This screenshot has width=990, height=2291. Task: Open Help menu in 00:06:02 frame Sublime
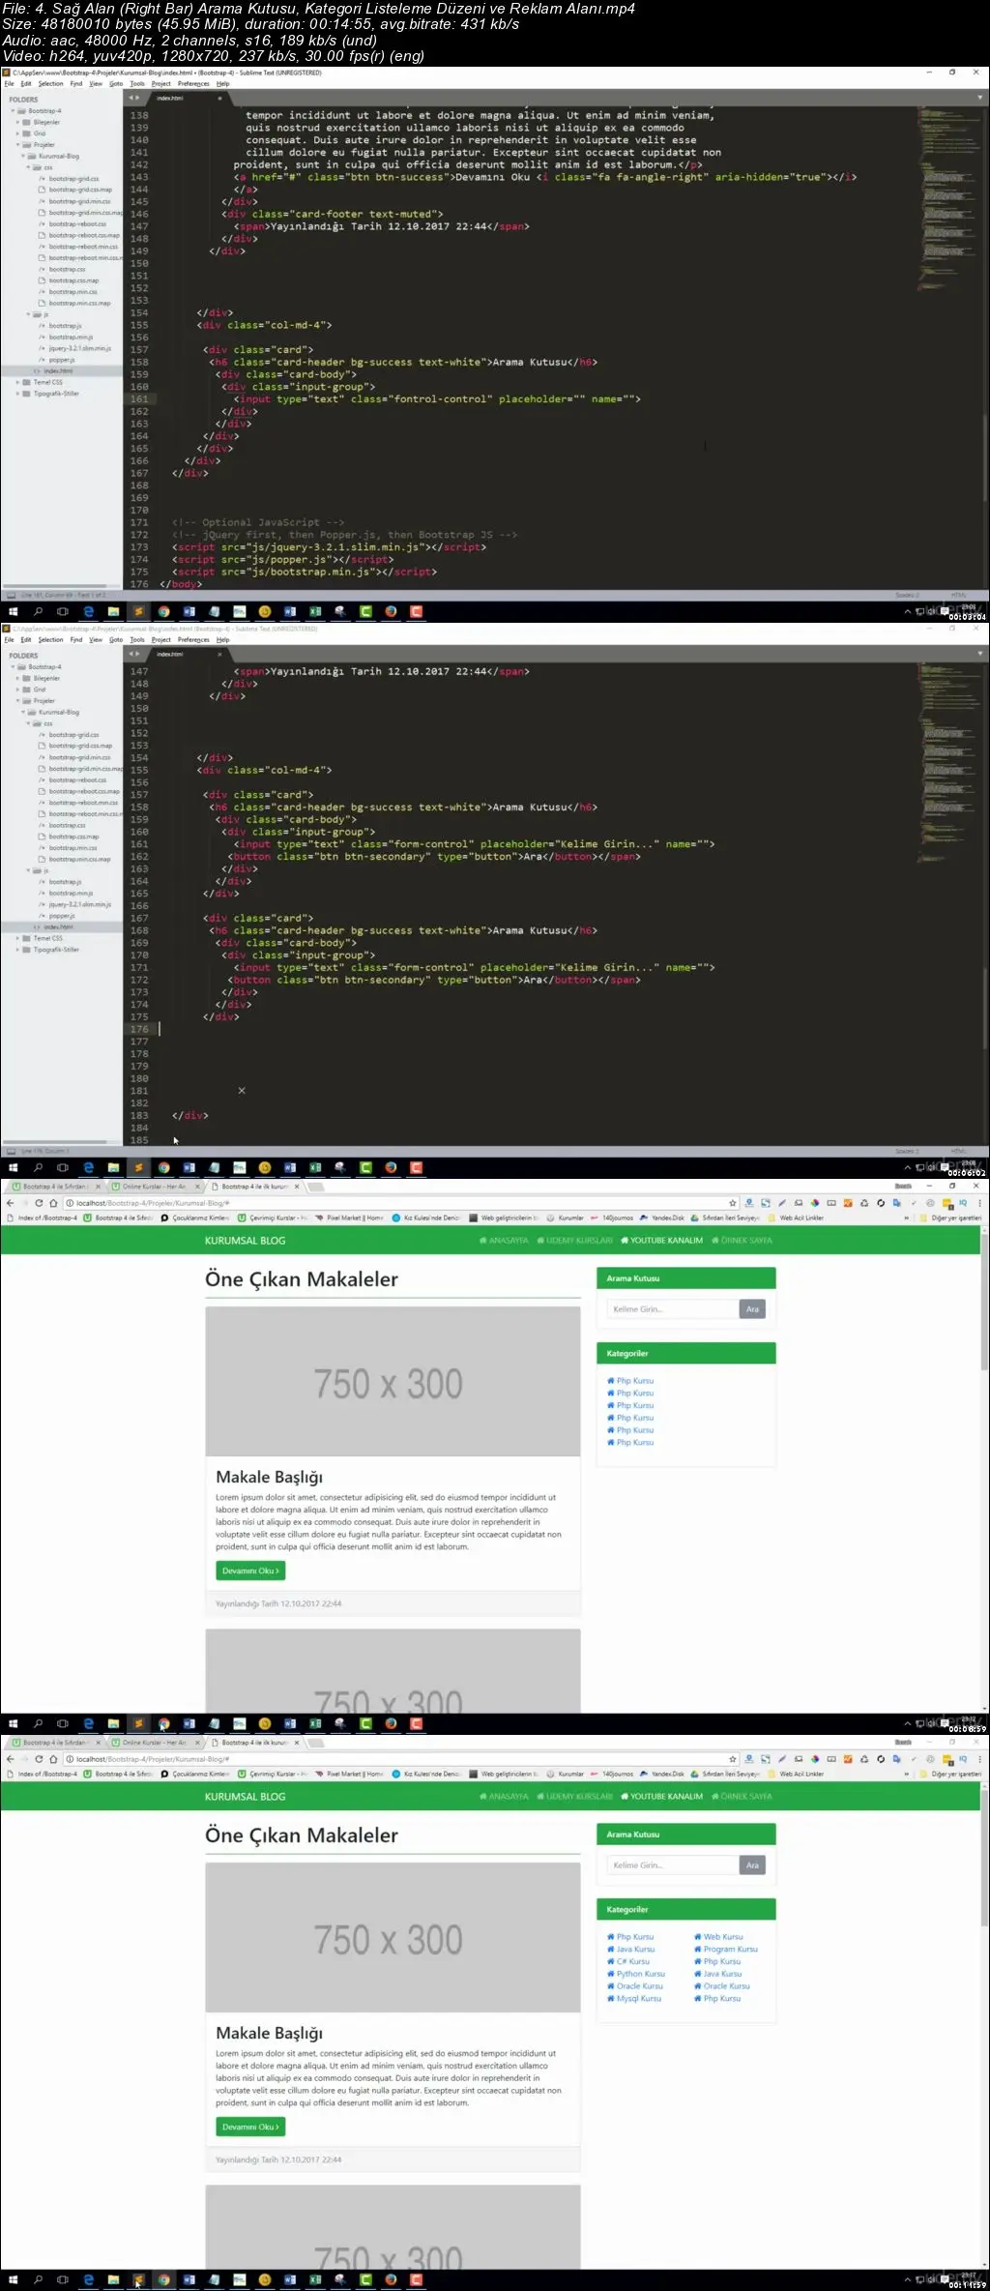click(222, 640)
